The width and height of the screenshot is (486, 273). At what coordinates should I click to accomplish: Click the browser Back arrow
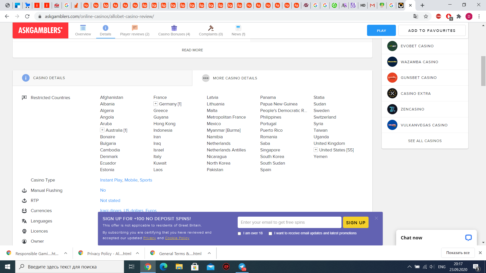[7, 16]
